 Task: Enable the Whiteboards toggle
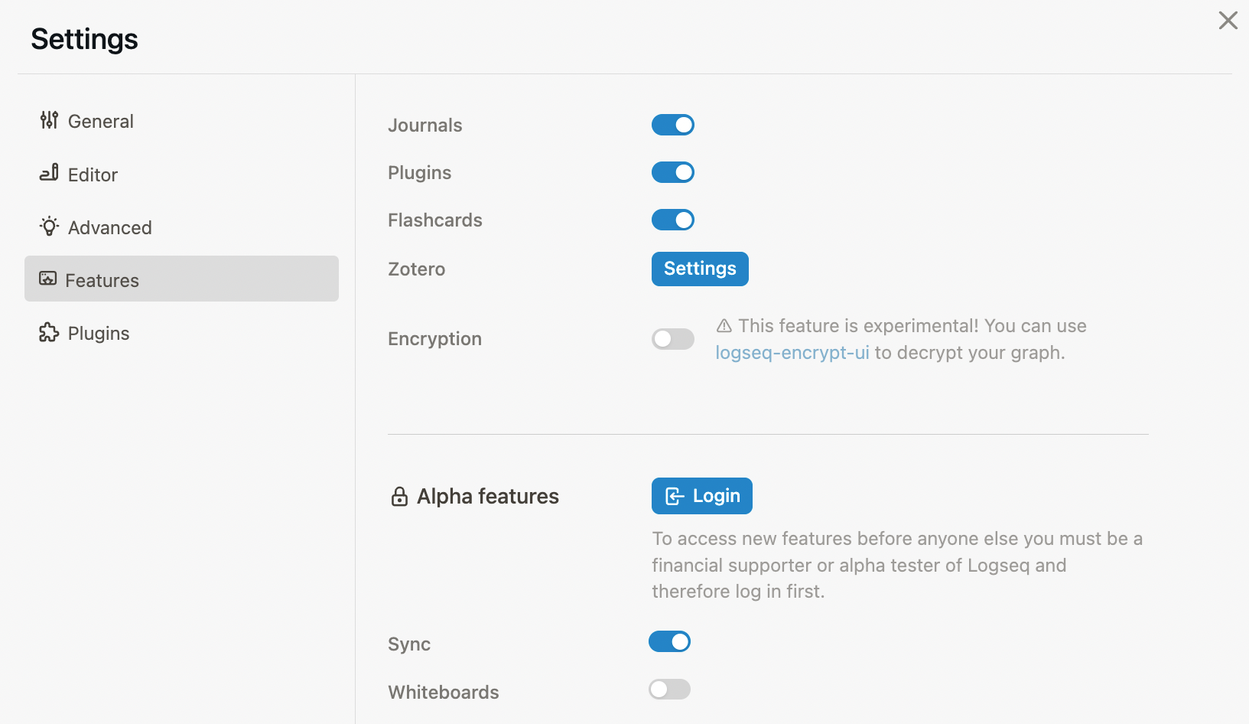tap(670, 690)
